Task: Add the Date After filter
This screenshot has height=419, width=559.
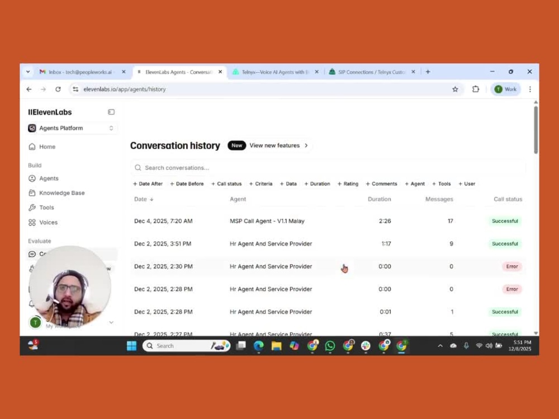Action: pyautogui.click(x=148, y=184)
